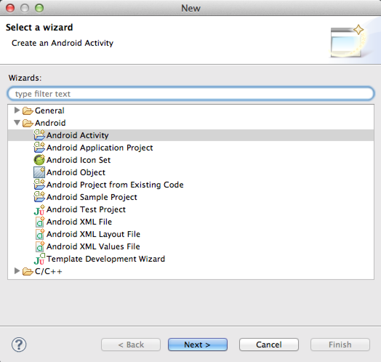
Task: Click the Template Development Wizard icon
Action: 39,259
